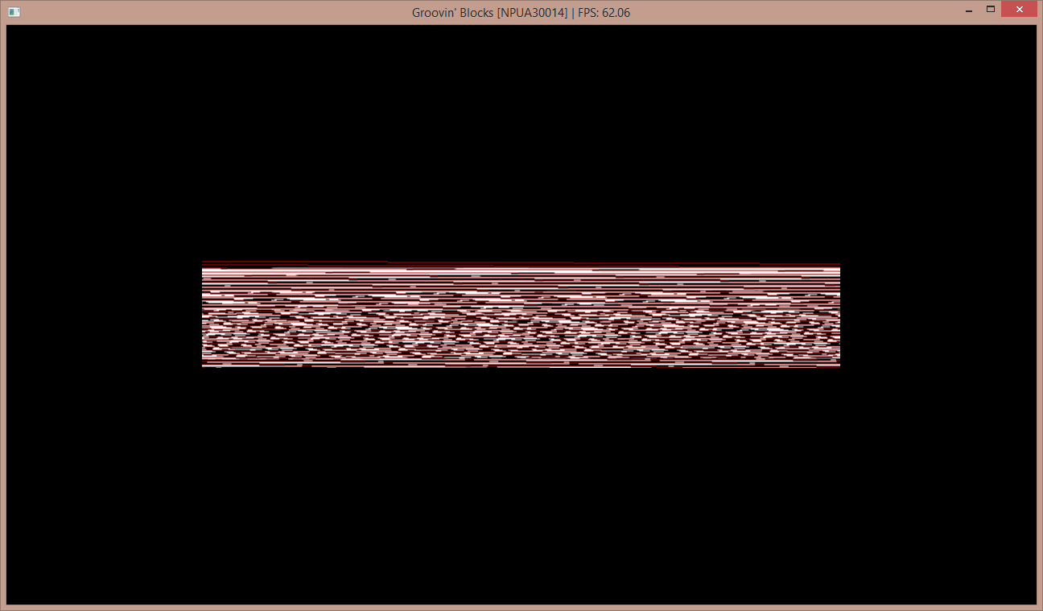
Task: Click the black area left of the band
Action: coord(105,315)
